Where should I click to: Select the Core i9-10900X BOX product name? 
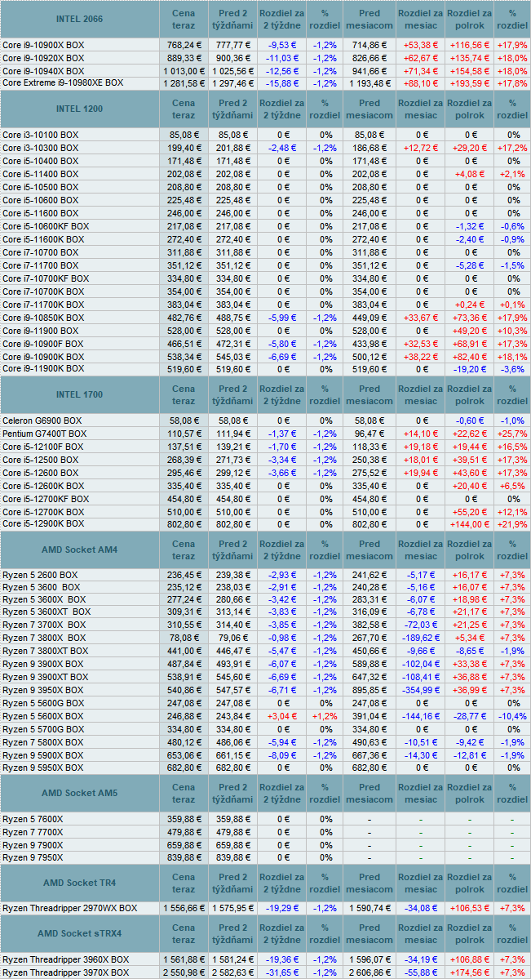[x=44, y=45]
